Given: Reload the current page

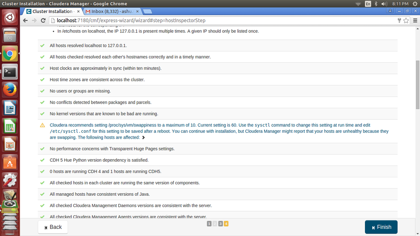Looking at the screenshot, I should pyautogui.click(x=43, y=21).
